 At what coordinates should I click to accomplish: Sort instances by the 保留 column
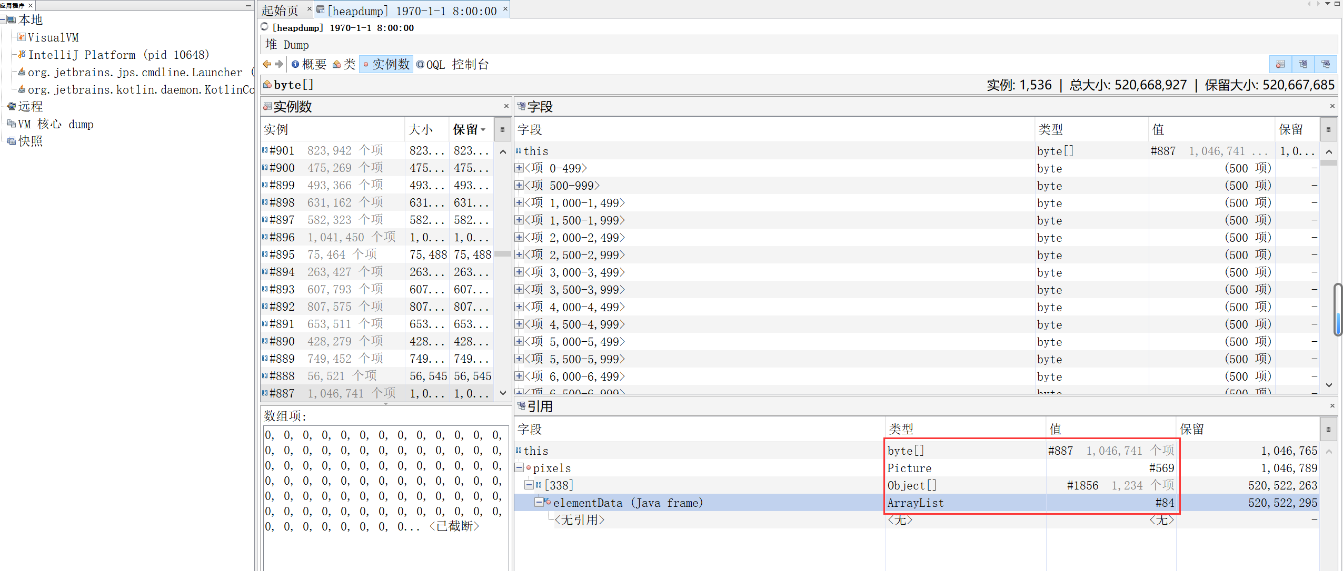[471, 129]
